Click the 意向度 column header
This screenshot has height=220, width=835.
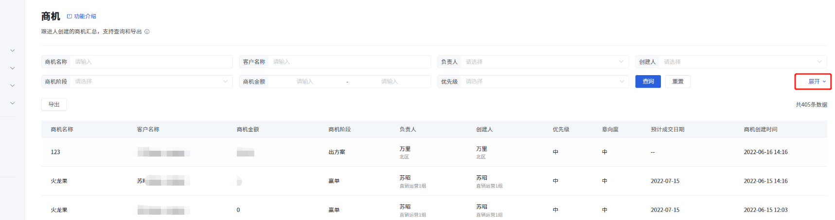[x=610, y=129]
